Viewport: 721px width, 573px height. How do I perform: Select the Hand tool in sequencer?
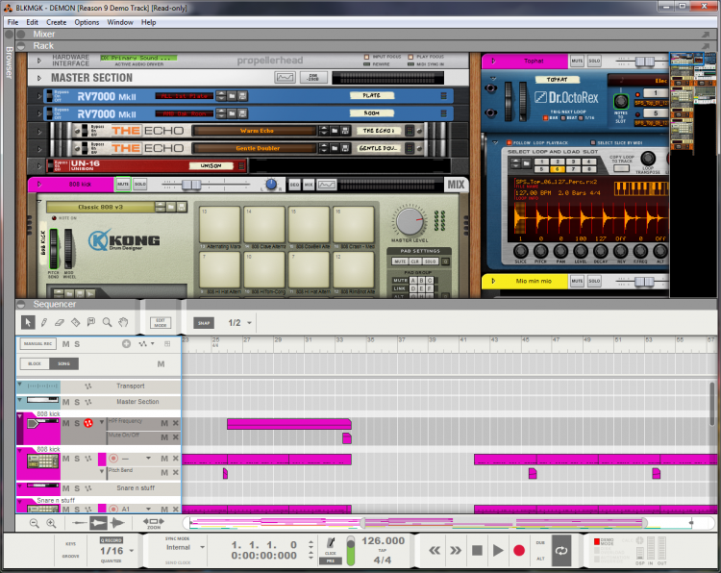click(x=124, y=323)
